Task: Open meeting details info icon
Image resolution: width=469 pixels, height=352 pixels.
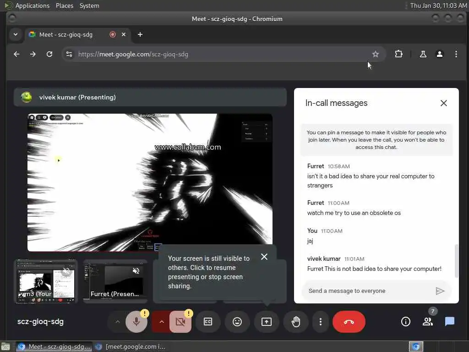Action: [406, 322]
